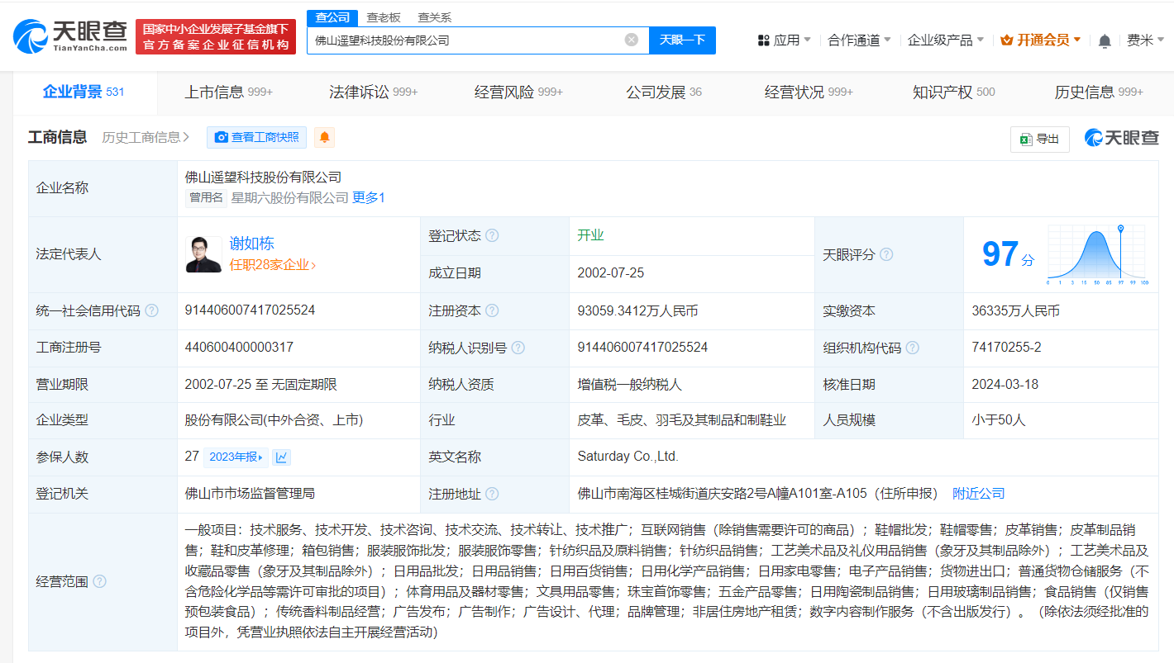Select the 知识产权 tab
The height and width of the screenshot is (663, 1174).
pyautogui.click(x=954, y=92)
